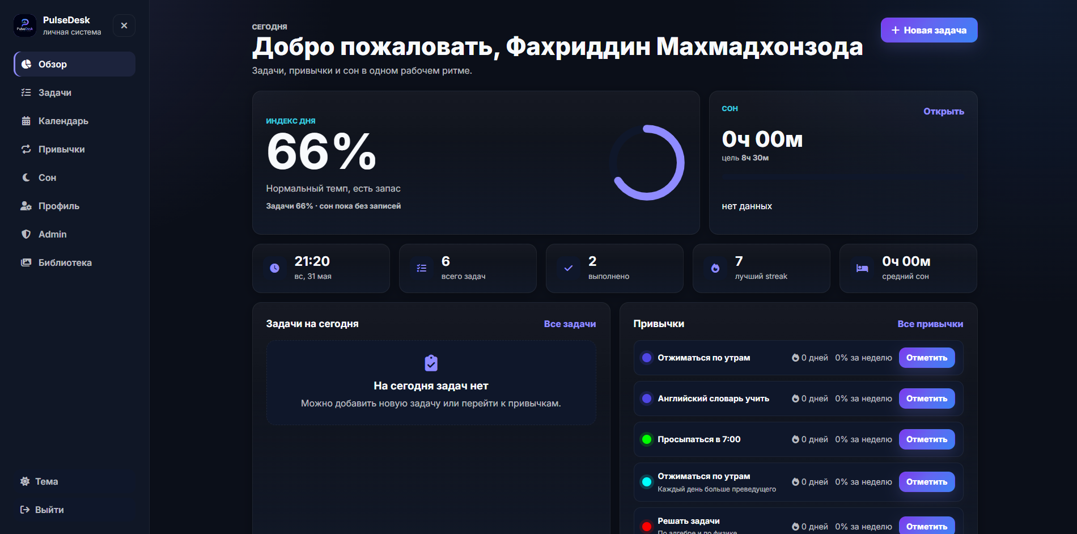Click the Admin shield icon

tap(26, 234)
